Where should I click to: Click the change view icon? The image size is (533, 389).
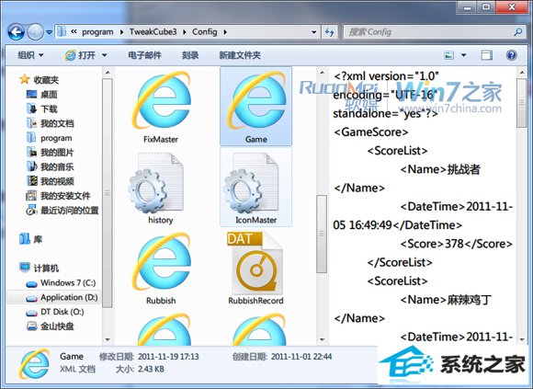[449, 55]
